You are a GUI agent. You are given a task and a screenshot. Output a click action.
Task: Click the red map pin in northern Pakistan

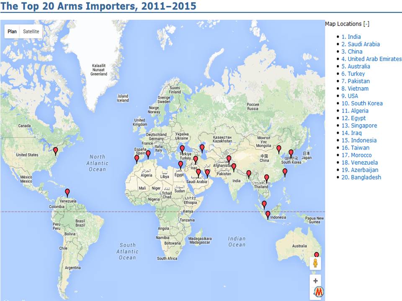click(229, 159)
